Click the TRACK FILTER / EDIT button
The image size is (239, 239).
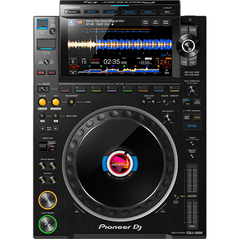(x=184, y=62)
